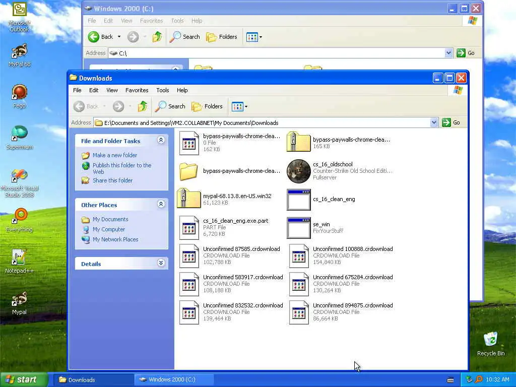Launch the Mypal desktop icon

pyautogui.click(x=19, y=303)
